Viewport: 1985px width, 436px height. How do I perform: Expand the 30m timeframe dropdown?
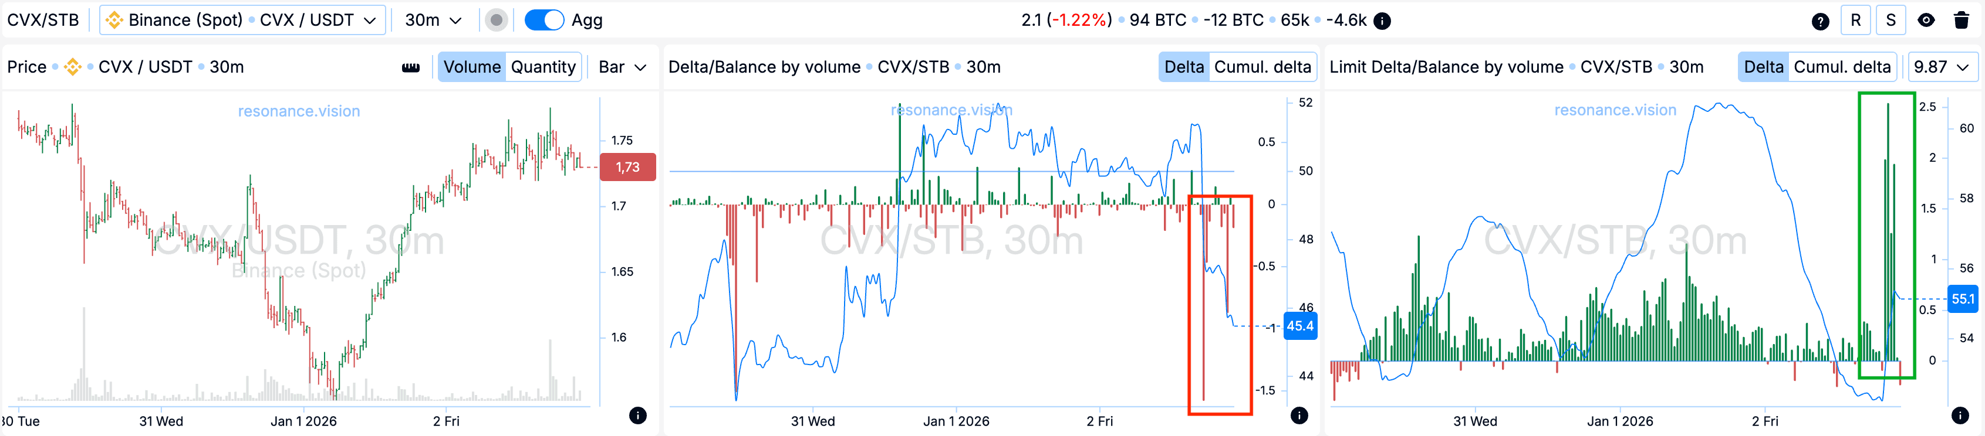click(x=433, y=21)
